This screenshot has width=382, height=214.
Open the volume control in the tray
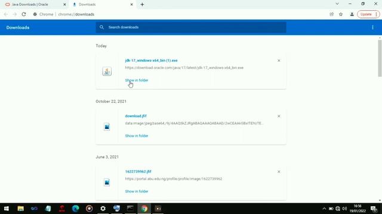click(x=344, y=209)
